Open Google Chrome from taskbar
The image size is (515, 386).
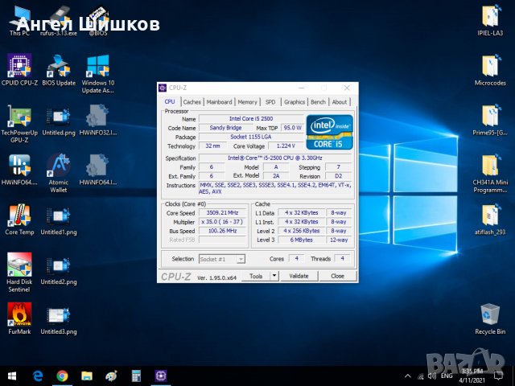[63, 376]
